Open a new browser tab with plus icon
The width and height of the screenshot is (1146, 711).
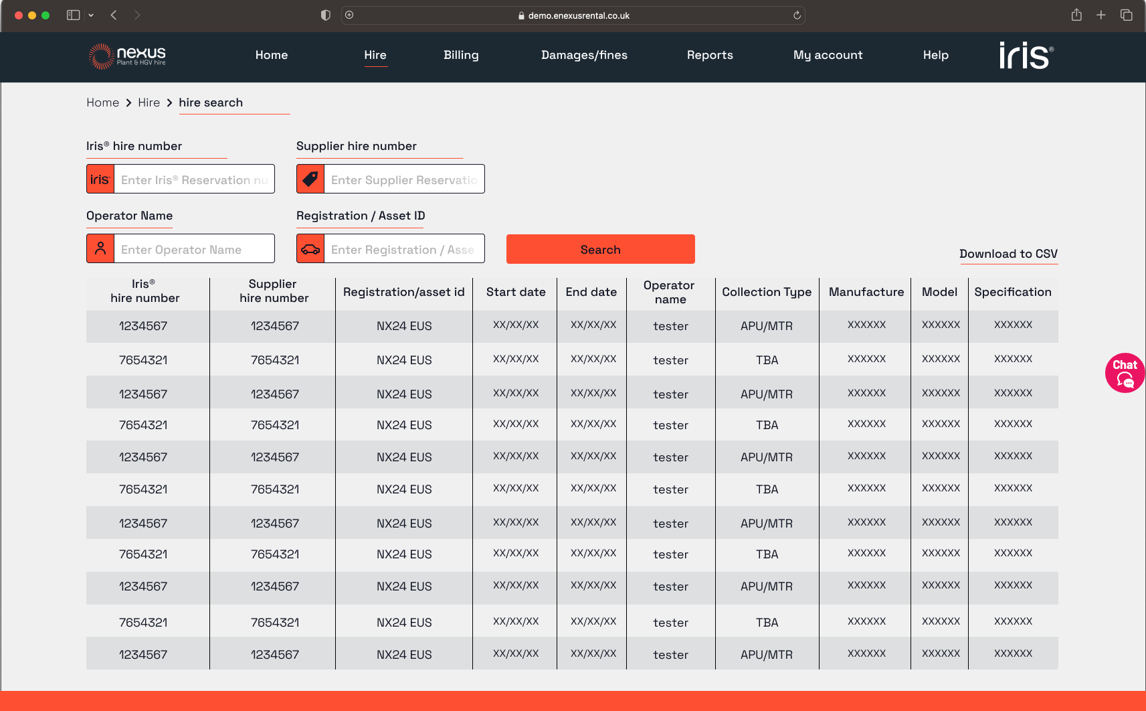point(1101,15)
